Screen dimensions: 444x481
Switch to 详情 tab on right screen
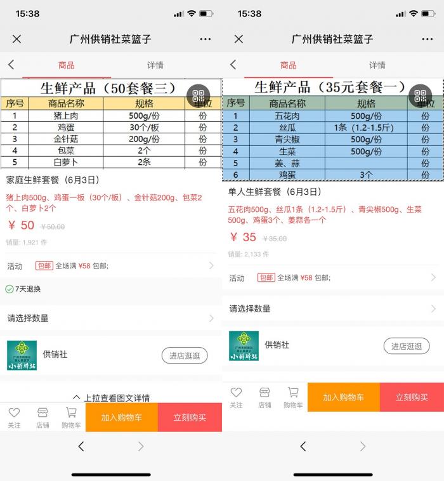click(377, 65)
